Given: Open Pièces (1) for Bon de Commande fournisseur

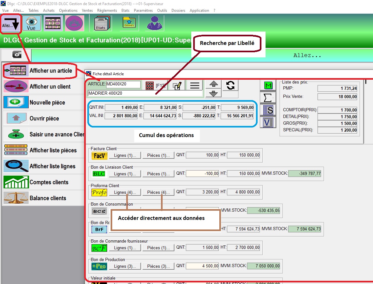Looking at the screenshot, I should (x=158, y=248).
